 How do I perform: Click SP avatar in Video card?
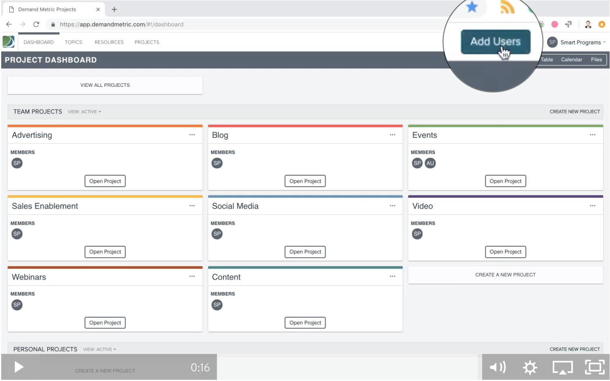coord(417,234)
